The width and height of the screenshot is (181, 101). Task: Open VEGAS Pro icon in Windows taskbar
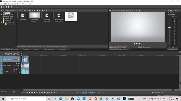point(124,98)
